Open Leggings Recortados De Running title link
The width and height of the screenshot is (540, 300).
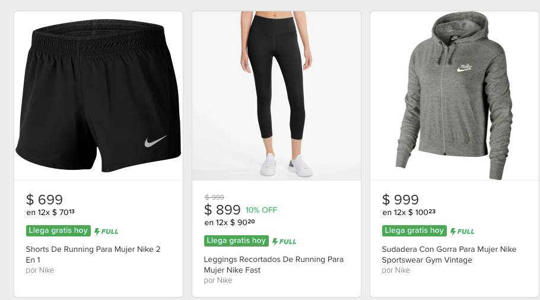(x=274, y=265)
